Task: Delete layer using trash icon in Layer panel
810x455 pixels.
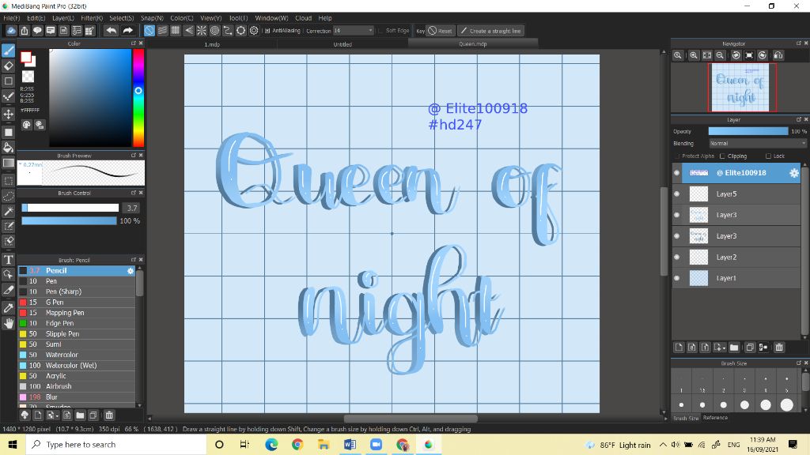Action: 779,348
